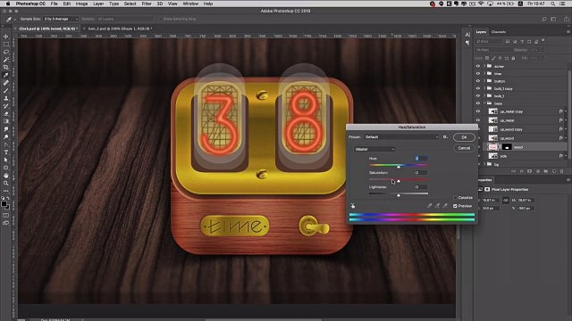The height and width of the screenshot is (321, 572).
Task: Open the Image menu
Action: (x=81, y=4)
